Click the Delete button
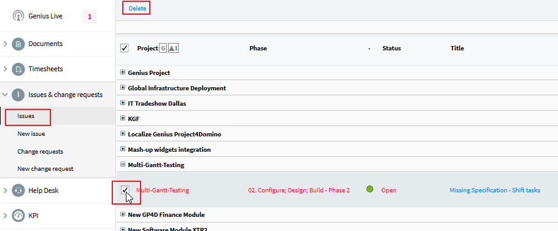The width and height of the screenshot is (558, 231). (138, 9)
